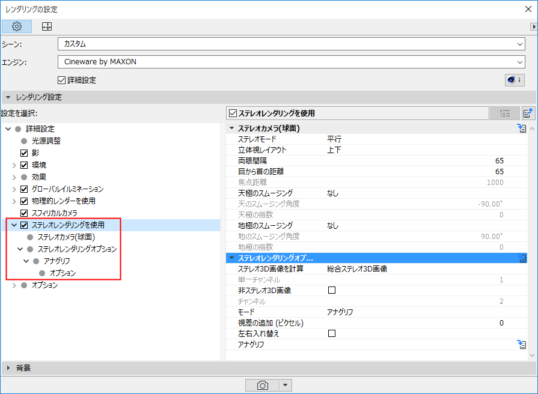Viewport: 538px width, 394px height.
Task: Expand the 背景 section
Action: pos(8,368)
